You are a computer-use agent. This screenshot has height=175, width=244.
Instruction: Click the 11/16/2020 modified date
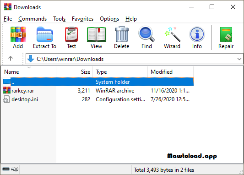click(170, 91)
